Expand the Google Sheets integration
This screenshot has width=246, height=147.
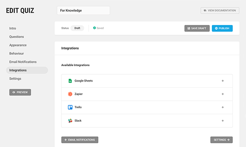(x=223, y=81)
